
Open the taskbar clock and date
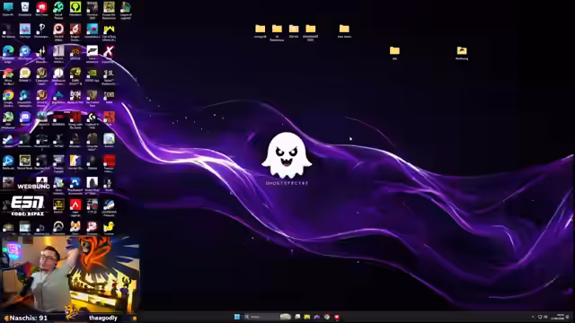pos(560,317)
